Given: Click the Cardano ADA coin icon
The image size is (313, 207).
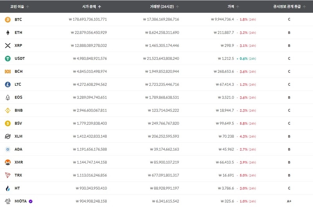Looking at the screenshot, I should click(7, 149).
